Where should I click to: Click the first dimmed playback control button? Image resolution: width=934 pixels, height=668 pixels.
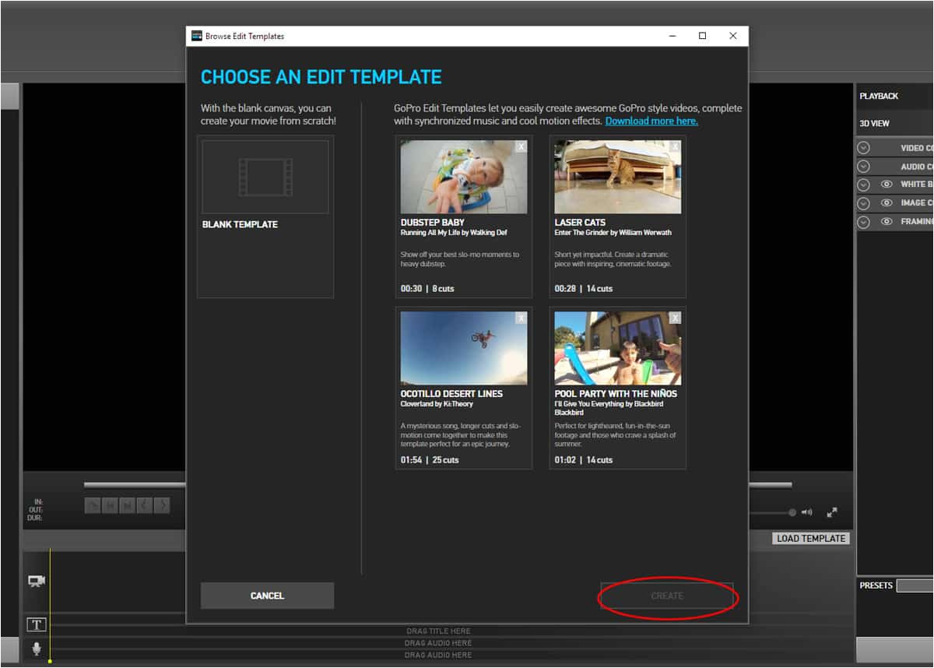pyautogui.click(x=93, y=505)
